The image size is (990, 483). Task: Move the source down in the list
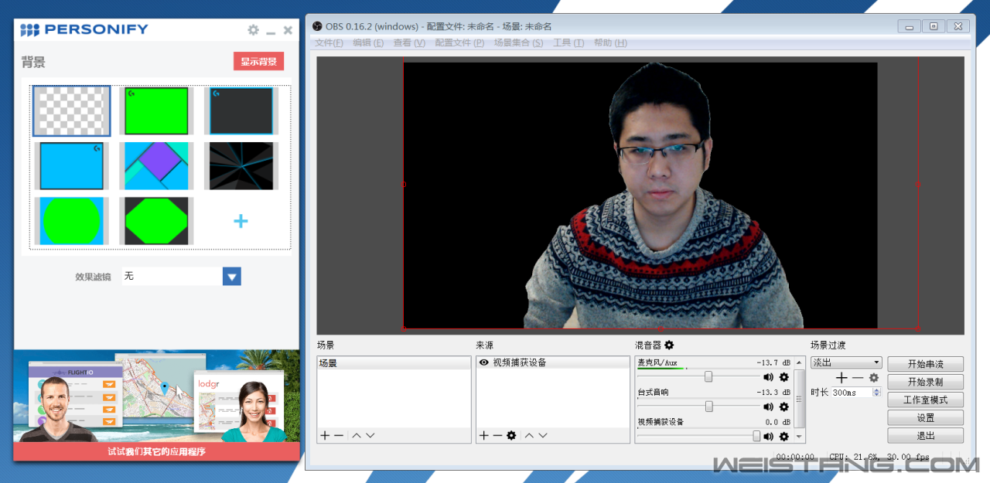(543, 436)
